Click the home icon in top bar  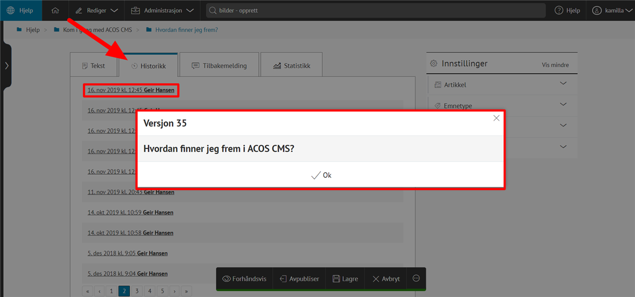[55, 11]
